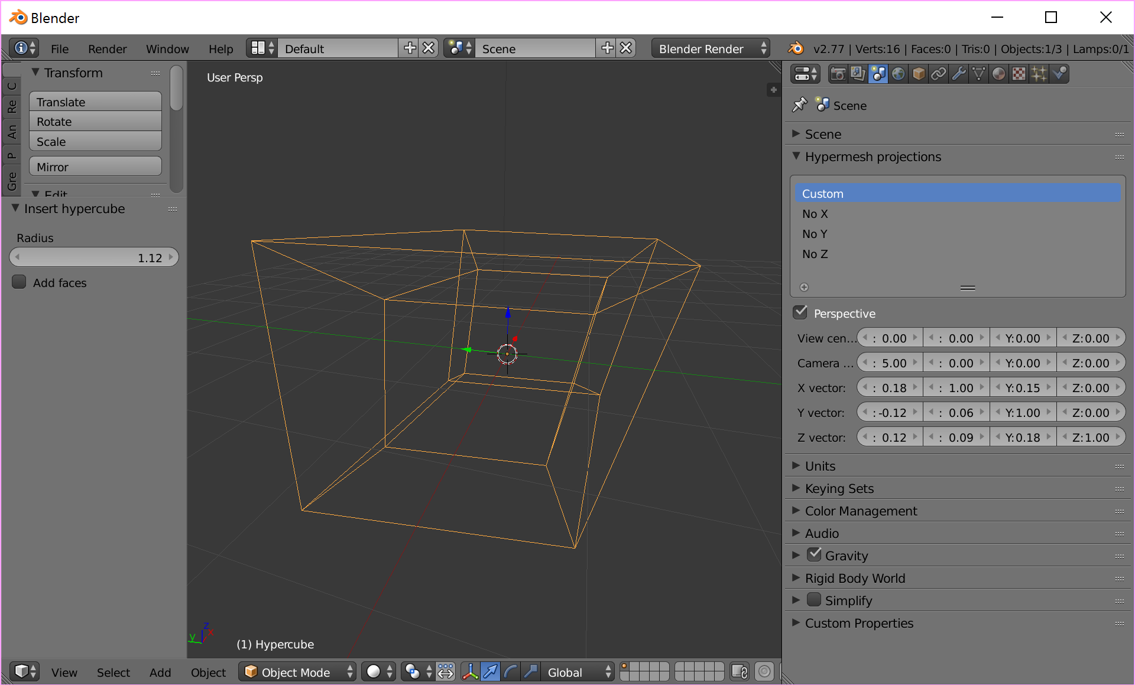
Task: Open the viewport Select menu
Action: tap(113, 673)
